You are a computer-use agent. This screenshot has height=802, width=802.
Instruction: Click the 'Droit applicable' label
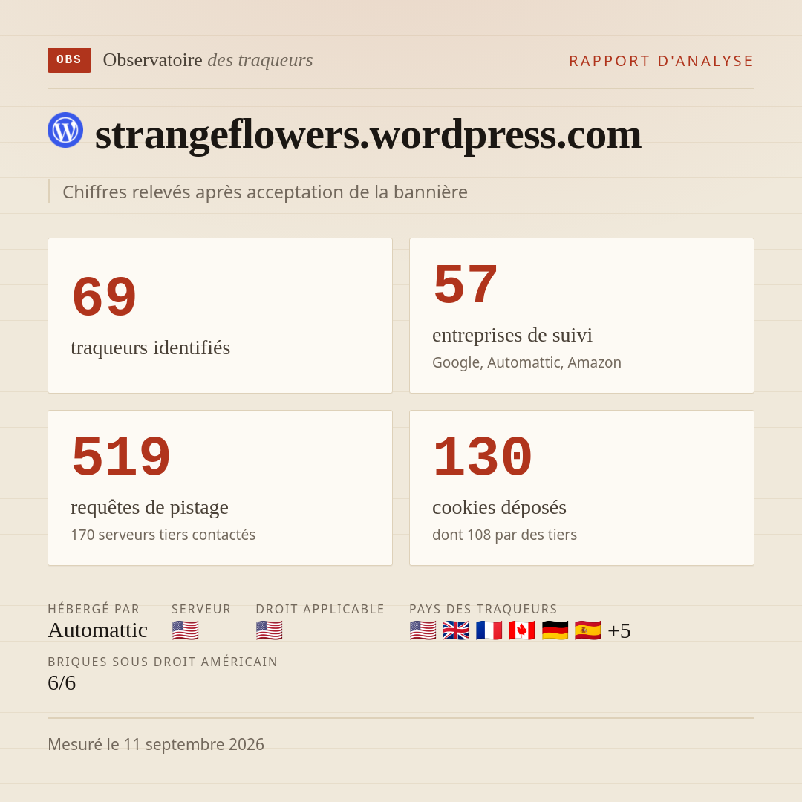320,609
